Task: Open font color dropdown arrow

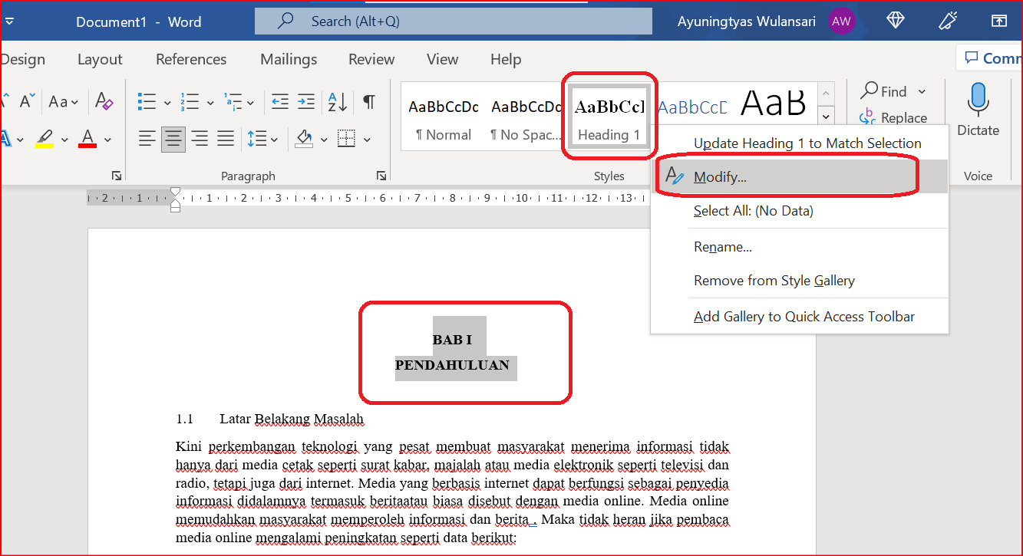Action: [107, 140]
